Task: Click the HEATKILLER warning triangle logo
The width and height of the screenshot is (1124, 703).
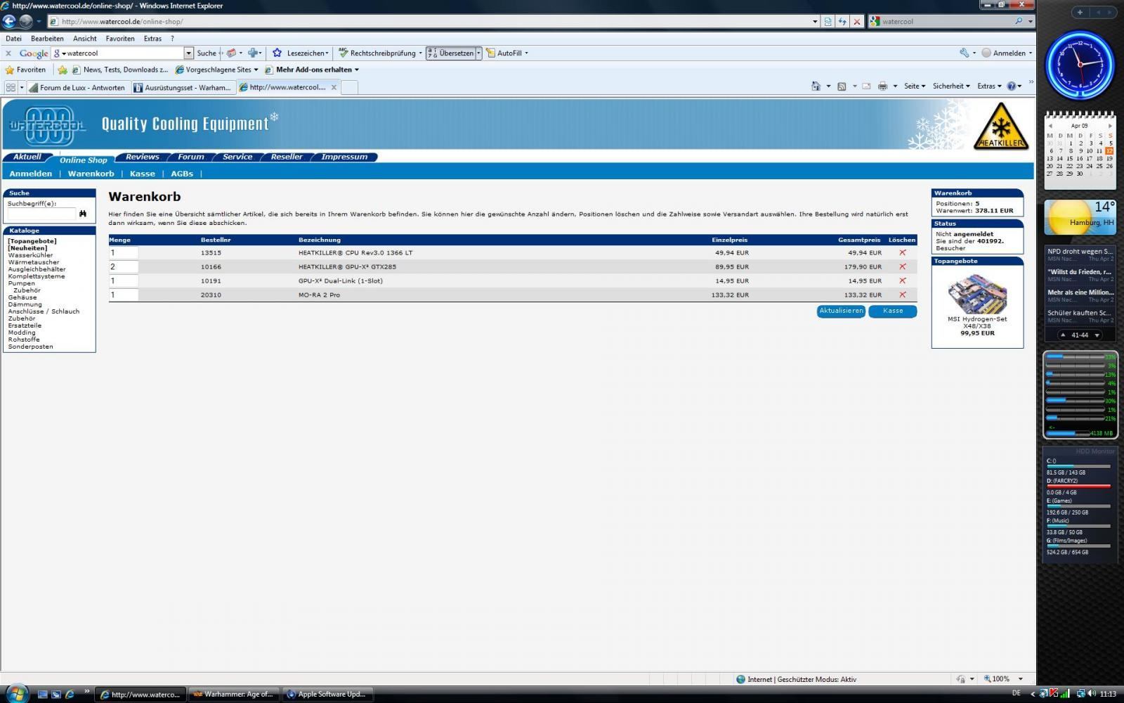Action: (x=1000, y=126)
